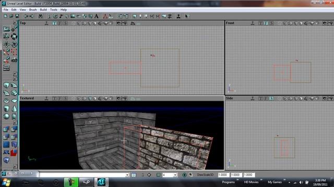This screenshot has height=187, width=334.
Task: Open the Animation browser letter A icon
Action: [97, 16]
